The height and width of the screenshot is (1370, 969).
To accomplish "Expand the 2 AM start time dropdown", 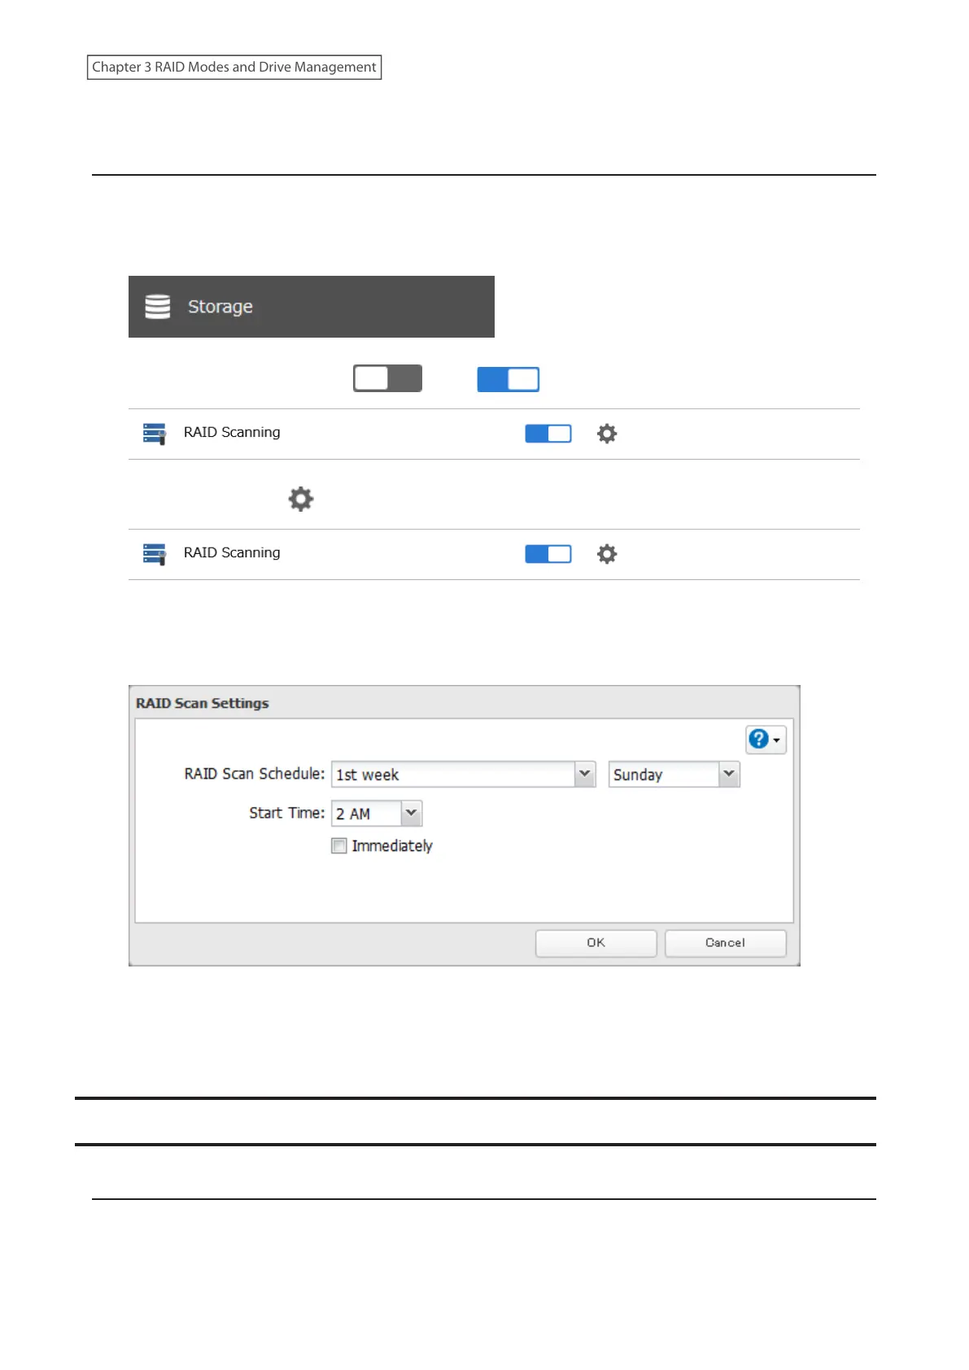I will click(x=412, y=813).
